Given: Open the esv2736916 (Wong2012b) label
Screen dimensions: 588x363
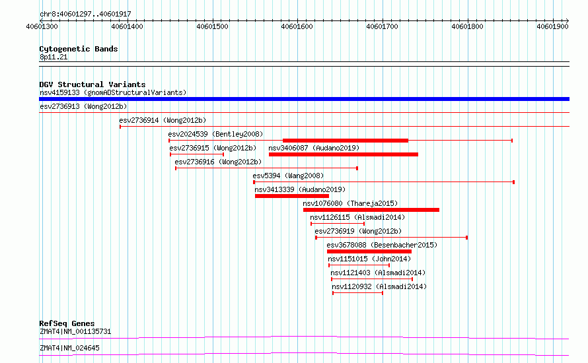Looking at the screenshot, I should (218, 162).
